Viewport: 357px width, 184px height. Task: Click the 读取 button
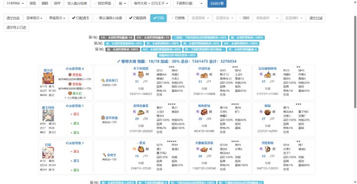[33, 3]
